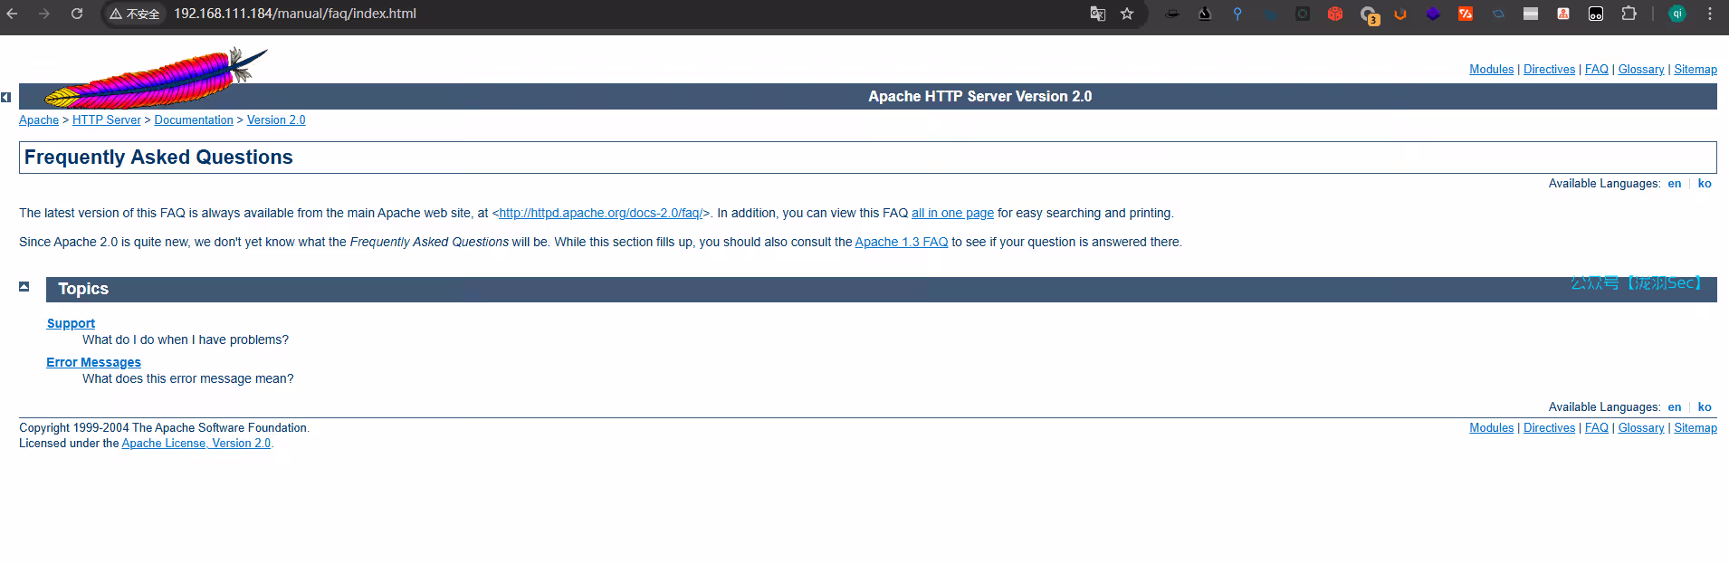This screenshot has width=1729, height=564.
Task: Open the translate page icon
Action: click(x=1098, y=14)
